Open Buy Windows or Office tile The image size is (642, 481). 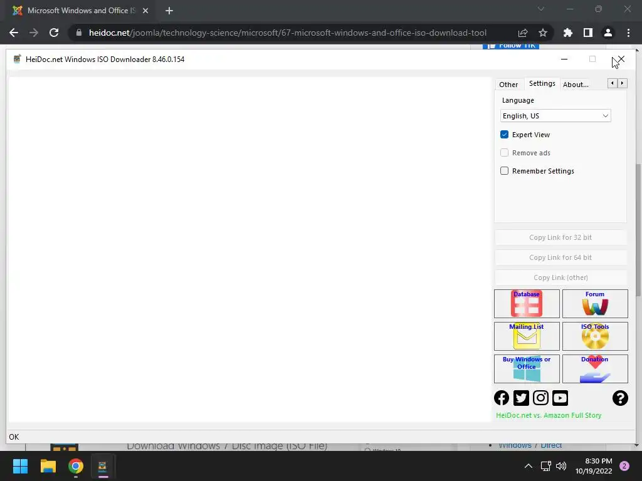pos(527,369)
